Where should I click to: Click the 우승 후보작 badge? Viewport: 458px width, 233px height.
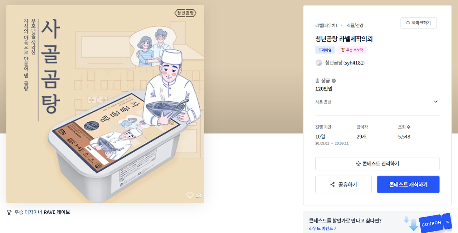pyautogui.click(x=352, y=50)
